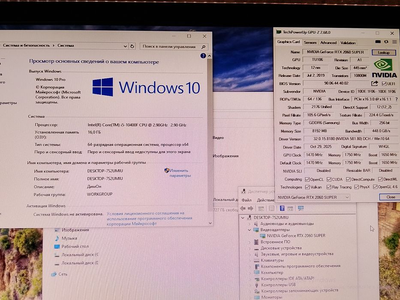Click the GPU-Z title bar app icon
The height and width of the screenshot is (300, 400).
click(279, 32)
